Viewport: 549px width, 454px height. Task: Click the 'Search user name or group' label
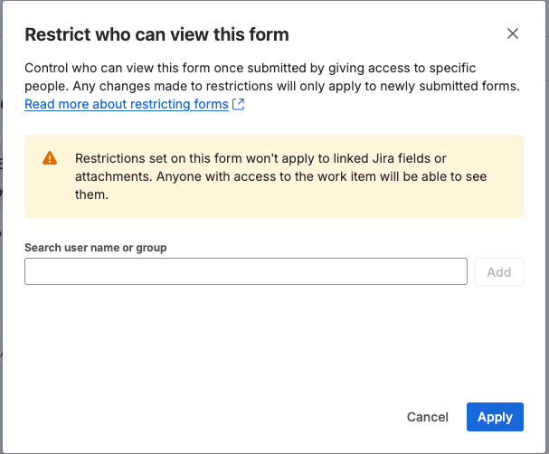95,248
